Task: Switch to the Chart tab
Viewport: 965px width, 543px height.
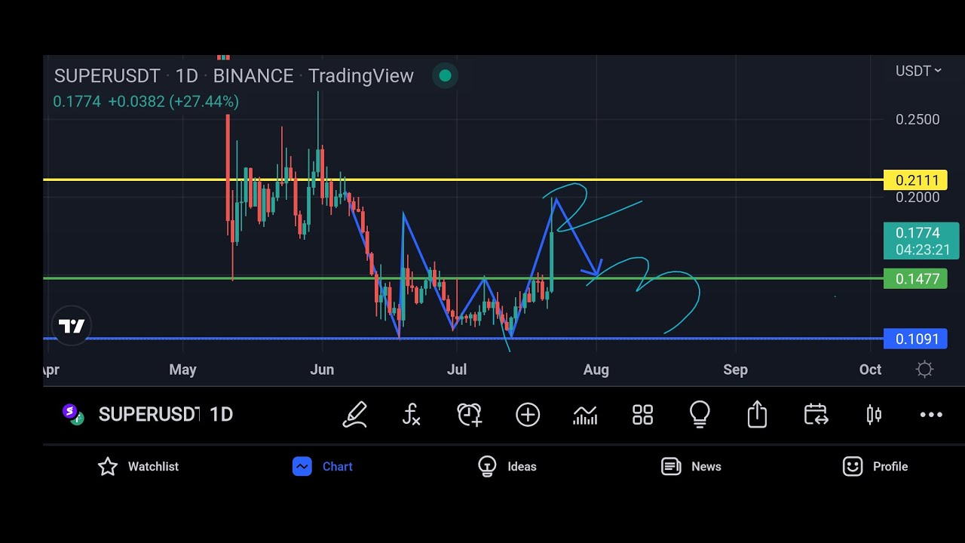Action: pyautogui.click(x=323, y=467)
